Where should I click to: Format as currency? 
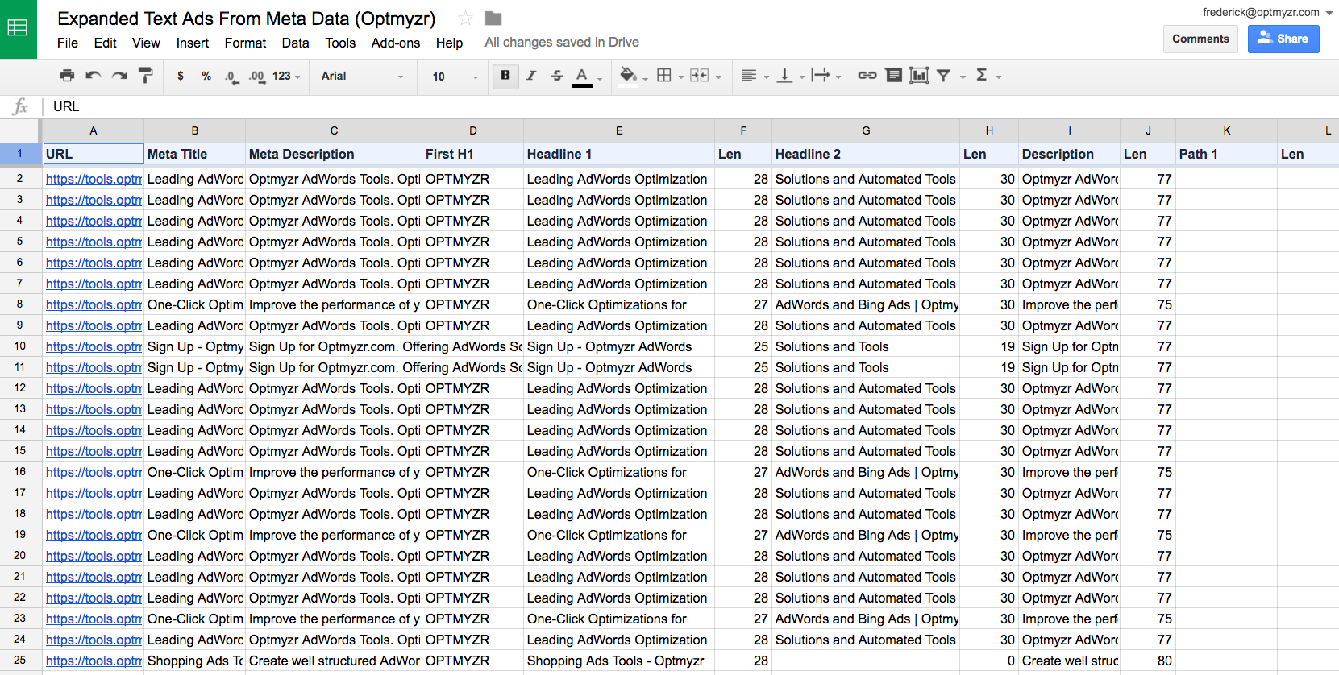click(x=181, y=76)
